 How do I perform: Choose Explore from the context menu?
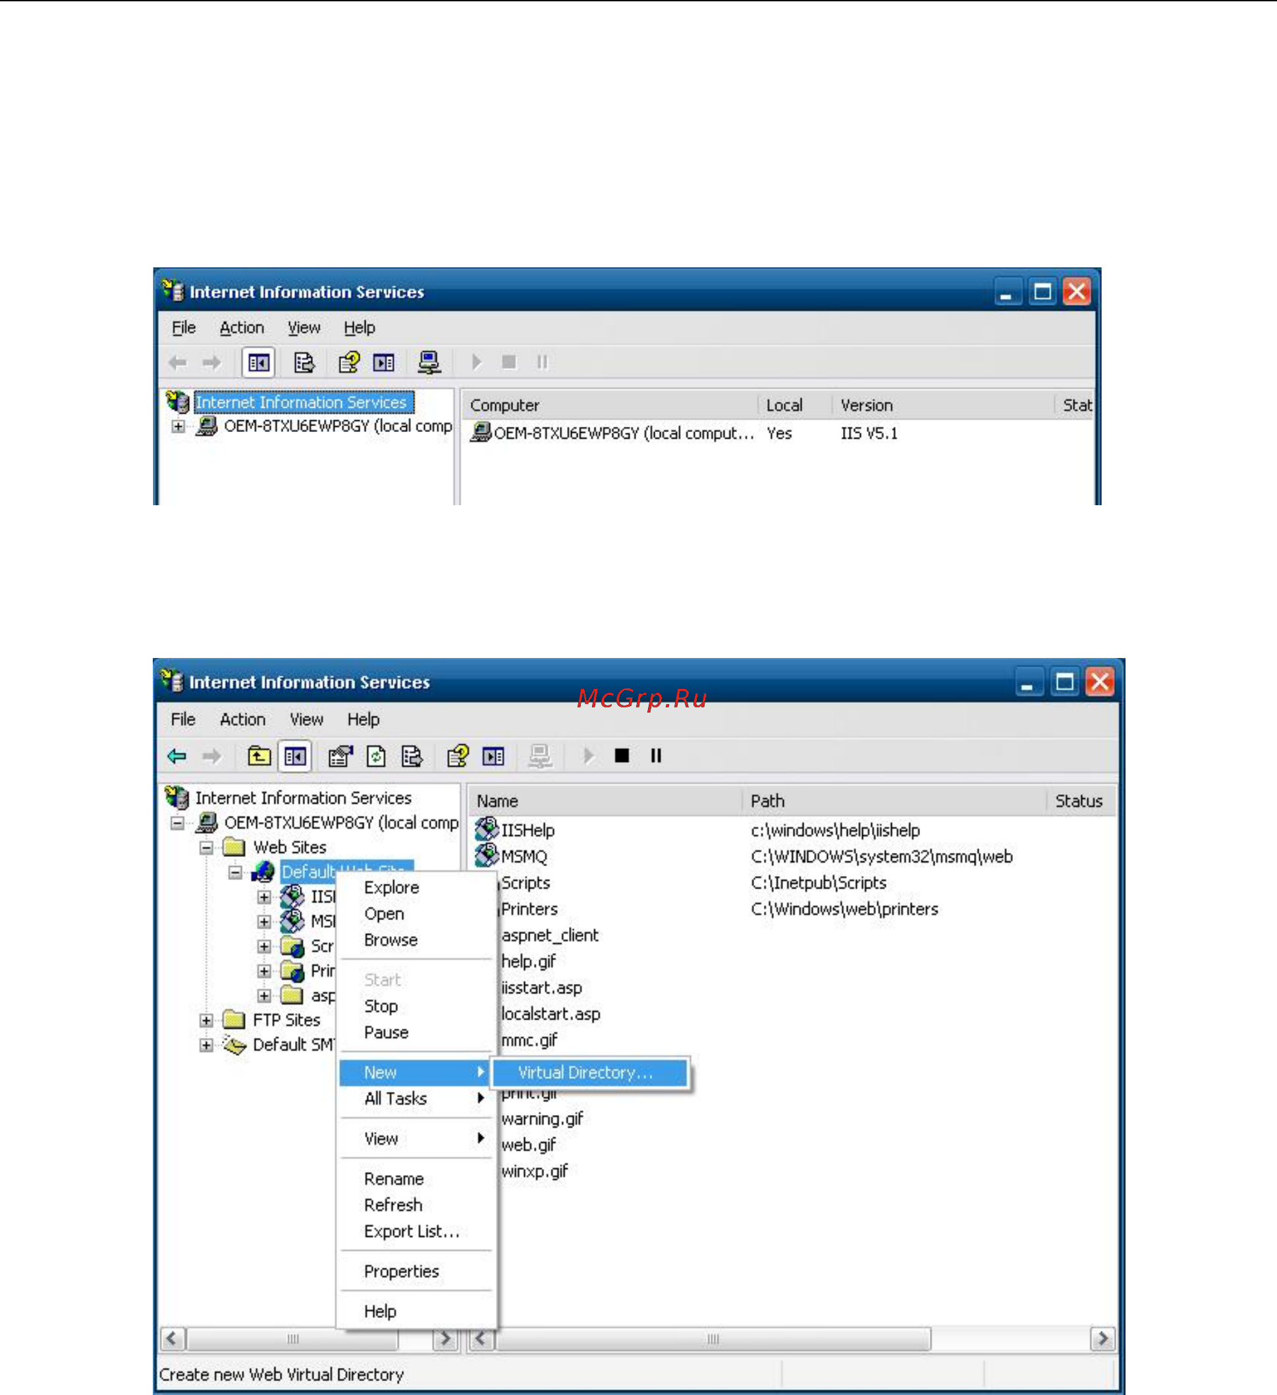click(392, 887)
